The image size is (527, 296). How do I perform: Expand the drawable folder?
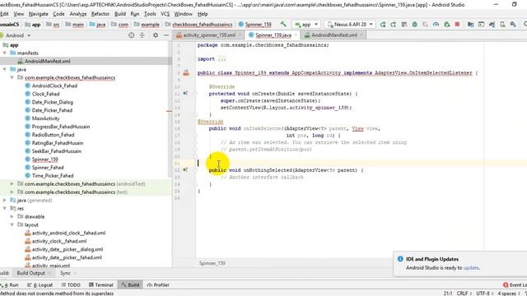click(12, 216)
